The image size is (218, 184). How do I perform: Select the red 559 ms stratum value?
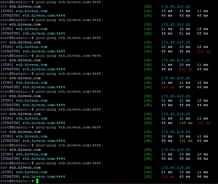(204, 123)
